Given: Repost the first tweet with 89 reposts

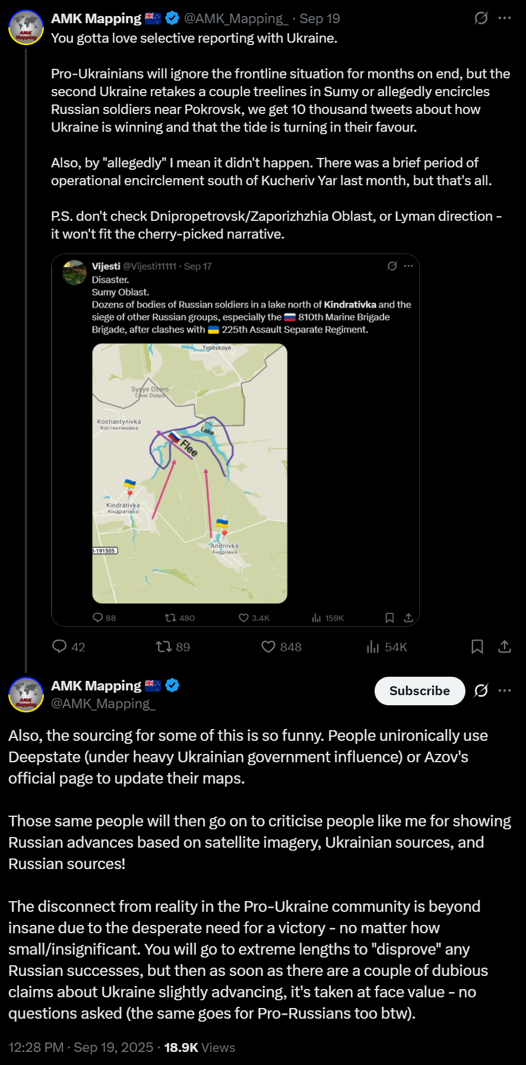Looking at the screenshot, I should (x=164, y=646).
